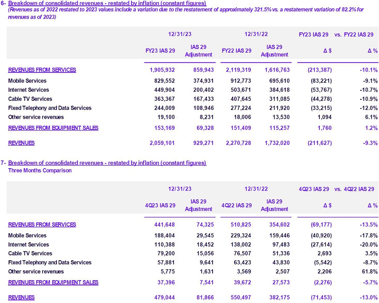
Task: Select Cable TV Services label in quarterly table
Action: tap(30, 254)
